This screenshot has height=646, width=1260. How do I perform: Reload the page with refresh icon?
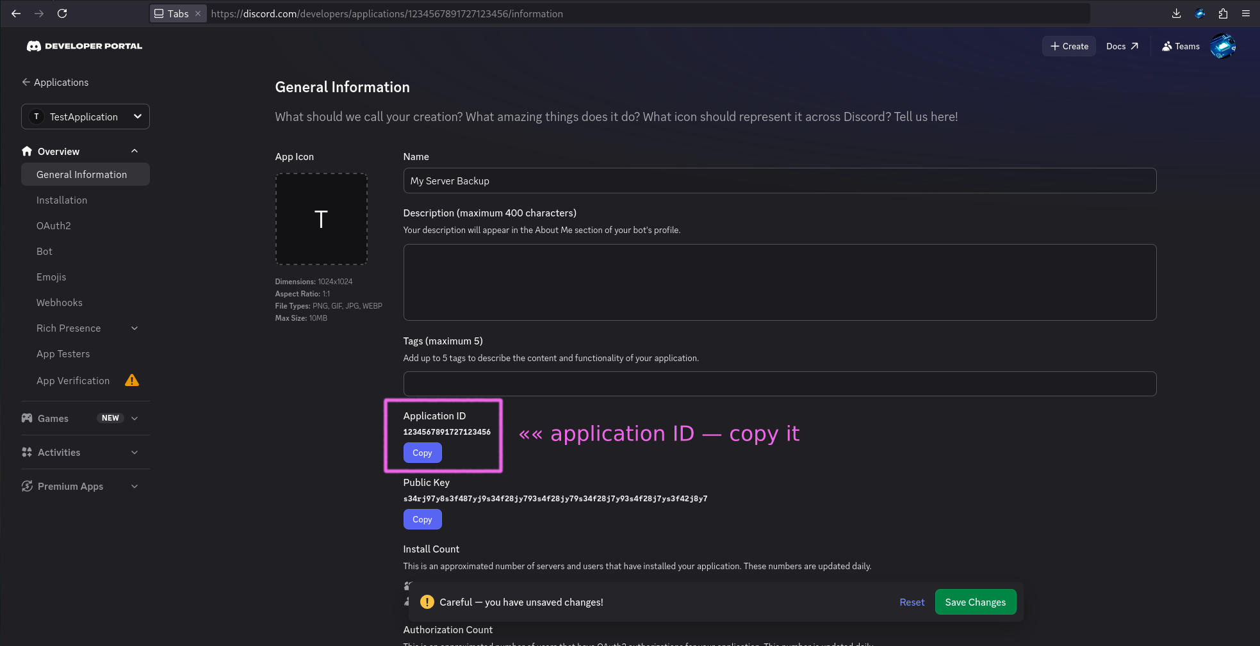(62, 13)
